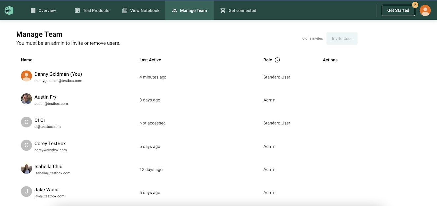Open profile avatar menu in header
The image size is (437, 206).
(425, 10)
